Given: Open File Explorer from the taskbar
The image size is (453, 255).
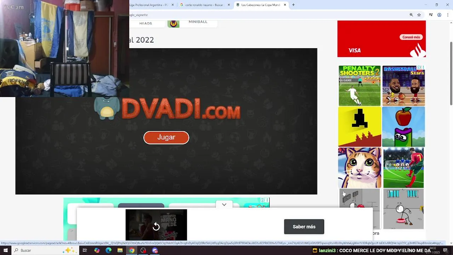Looking at the screenshot, I should click(120, 250).
